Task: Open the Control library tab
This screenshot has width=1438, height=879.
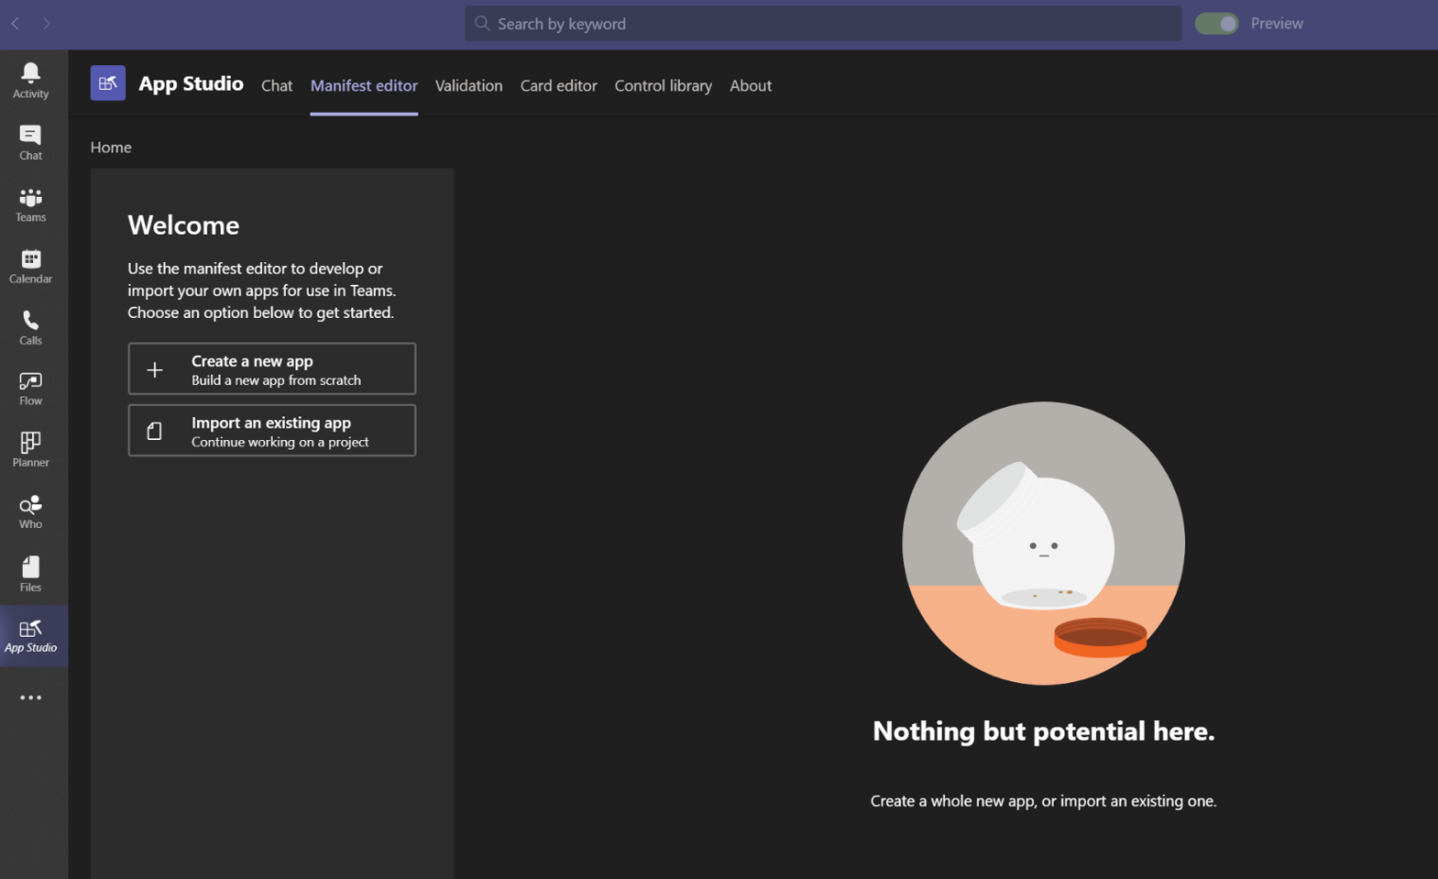Action: (663, 86)
